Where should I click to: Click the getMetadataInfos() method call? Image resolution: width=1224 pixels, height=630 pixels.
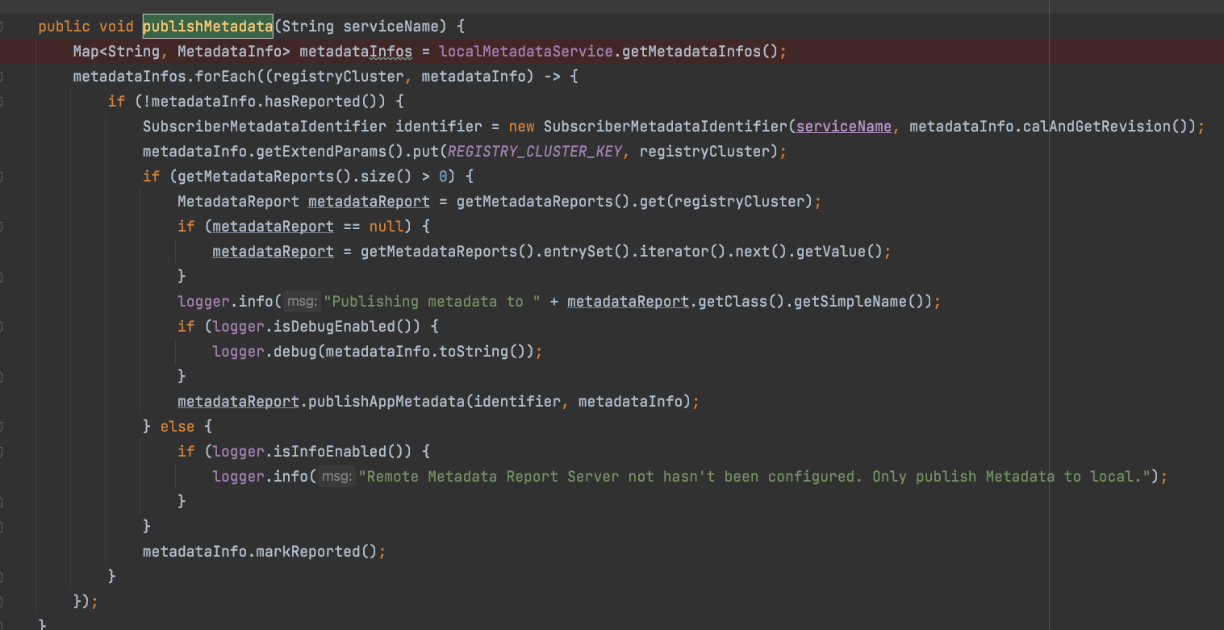point(700,52)
